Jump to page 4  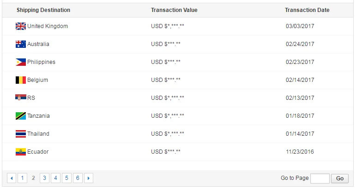coord(55,178)
